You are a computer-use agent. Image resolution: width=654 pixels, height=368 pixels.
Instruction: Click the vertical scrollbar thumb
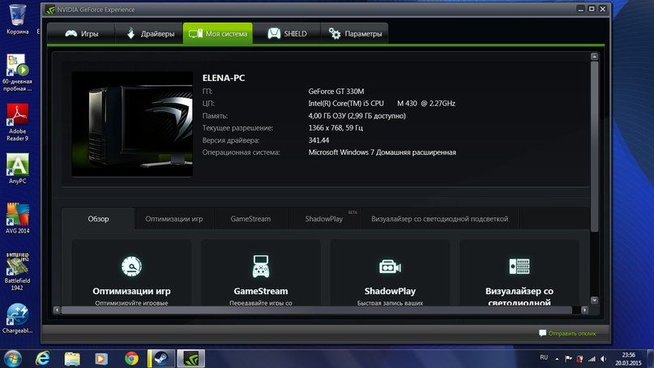tap(594, 146)
